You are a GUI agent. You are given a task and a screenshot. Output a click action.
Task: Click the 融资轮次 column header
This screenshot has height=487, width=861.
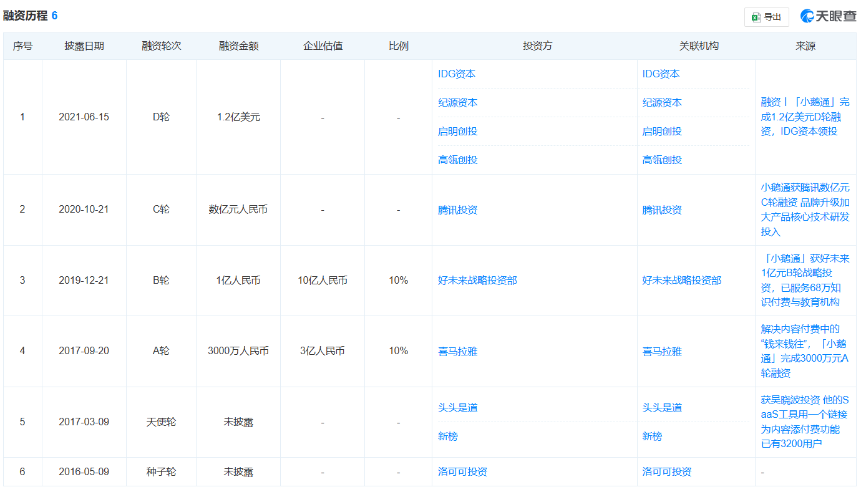tap(161, 46)
